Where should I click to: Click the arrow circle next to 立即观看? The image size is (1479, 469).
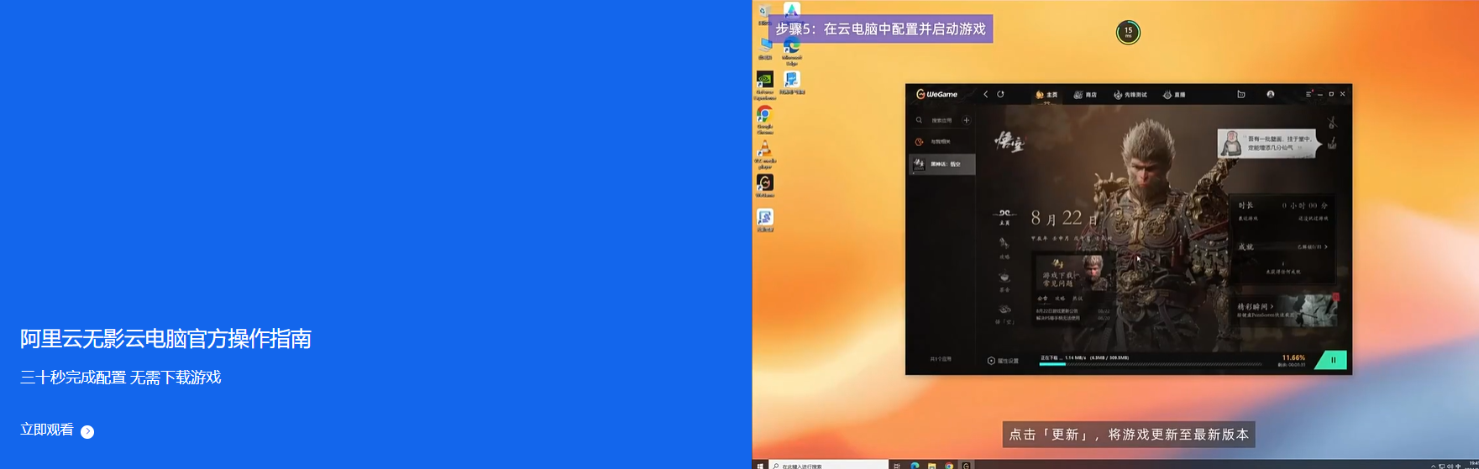(87, 431)
